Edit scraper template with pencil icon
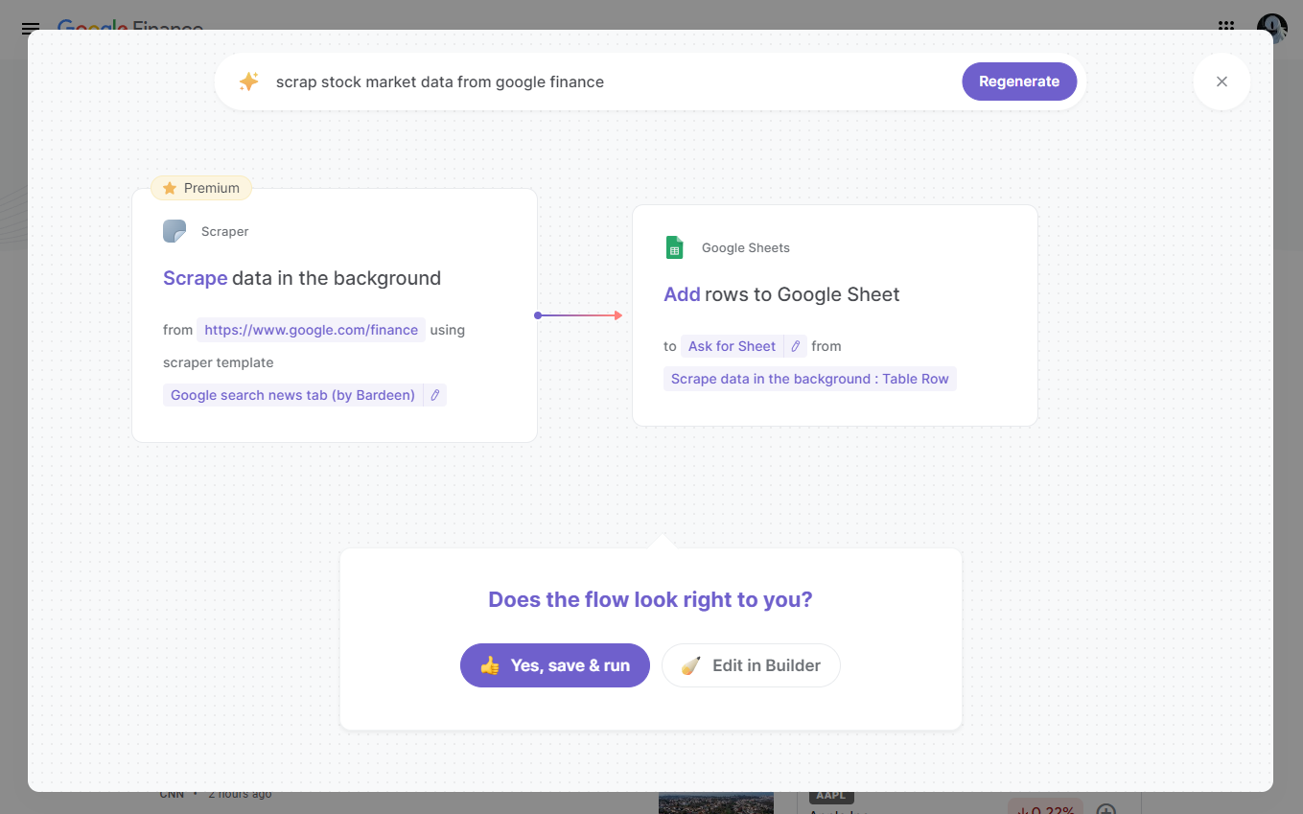Screen dimensions: 1303x814 [x=435, y=395]
